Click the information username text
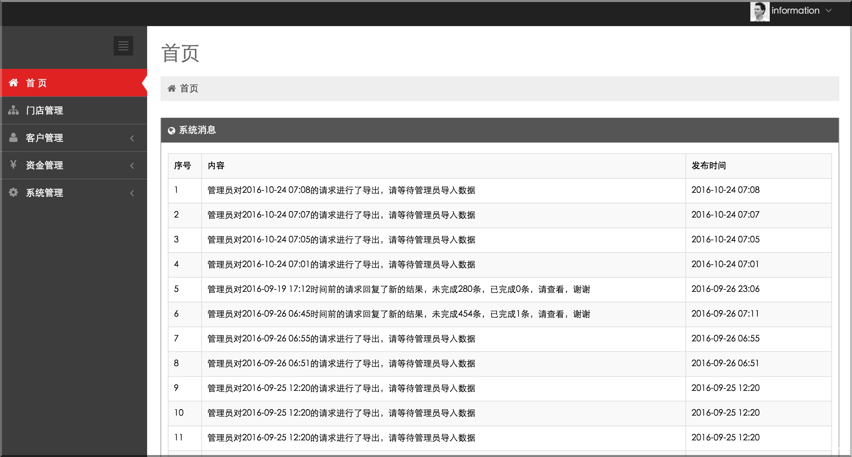Image resolution: width=852 pixels, height=457 pixels. coord(795,11)
